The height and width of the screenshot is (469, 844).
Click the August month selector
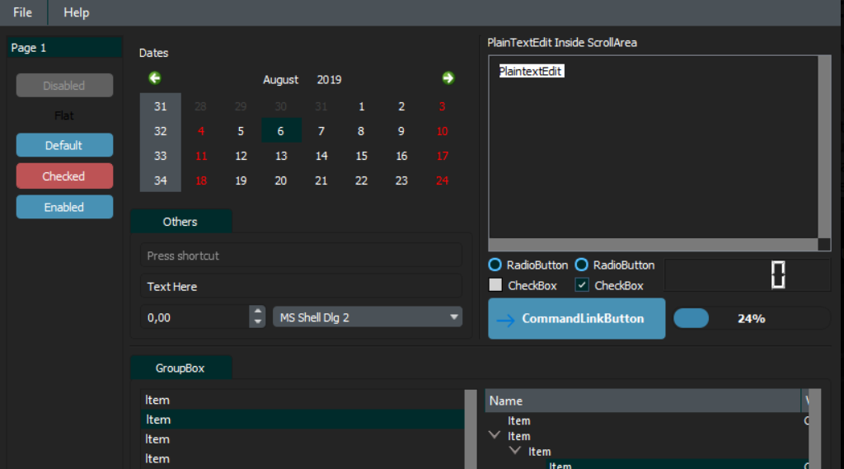(x=280, y=80)
